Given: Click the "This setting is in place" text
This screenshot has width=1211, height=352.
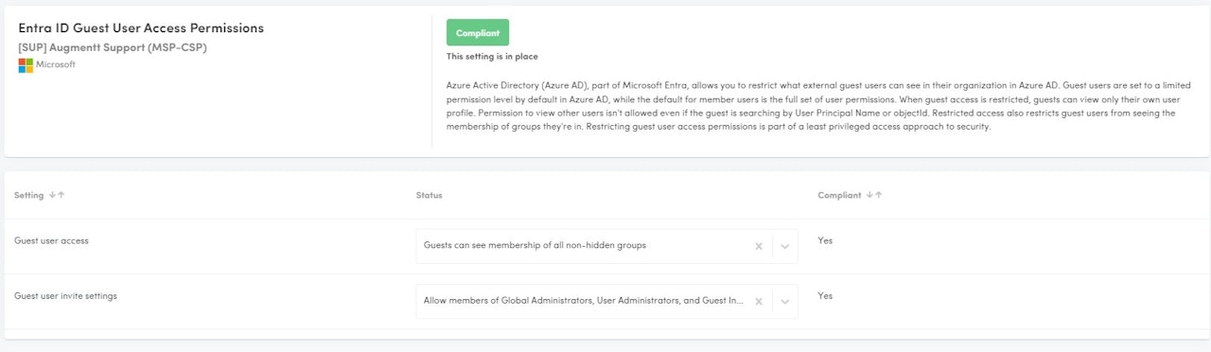Looking at the screenshot, I should [492, 57].
